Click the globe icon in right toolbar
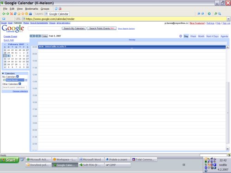This screenshot has width=231, height=173. (x=209, y=14)
